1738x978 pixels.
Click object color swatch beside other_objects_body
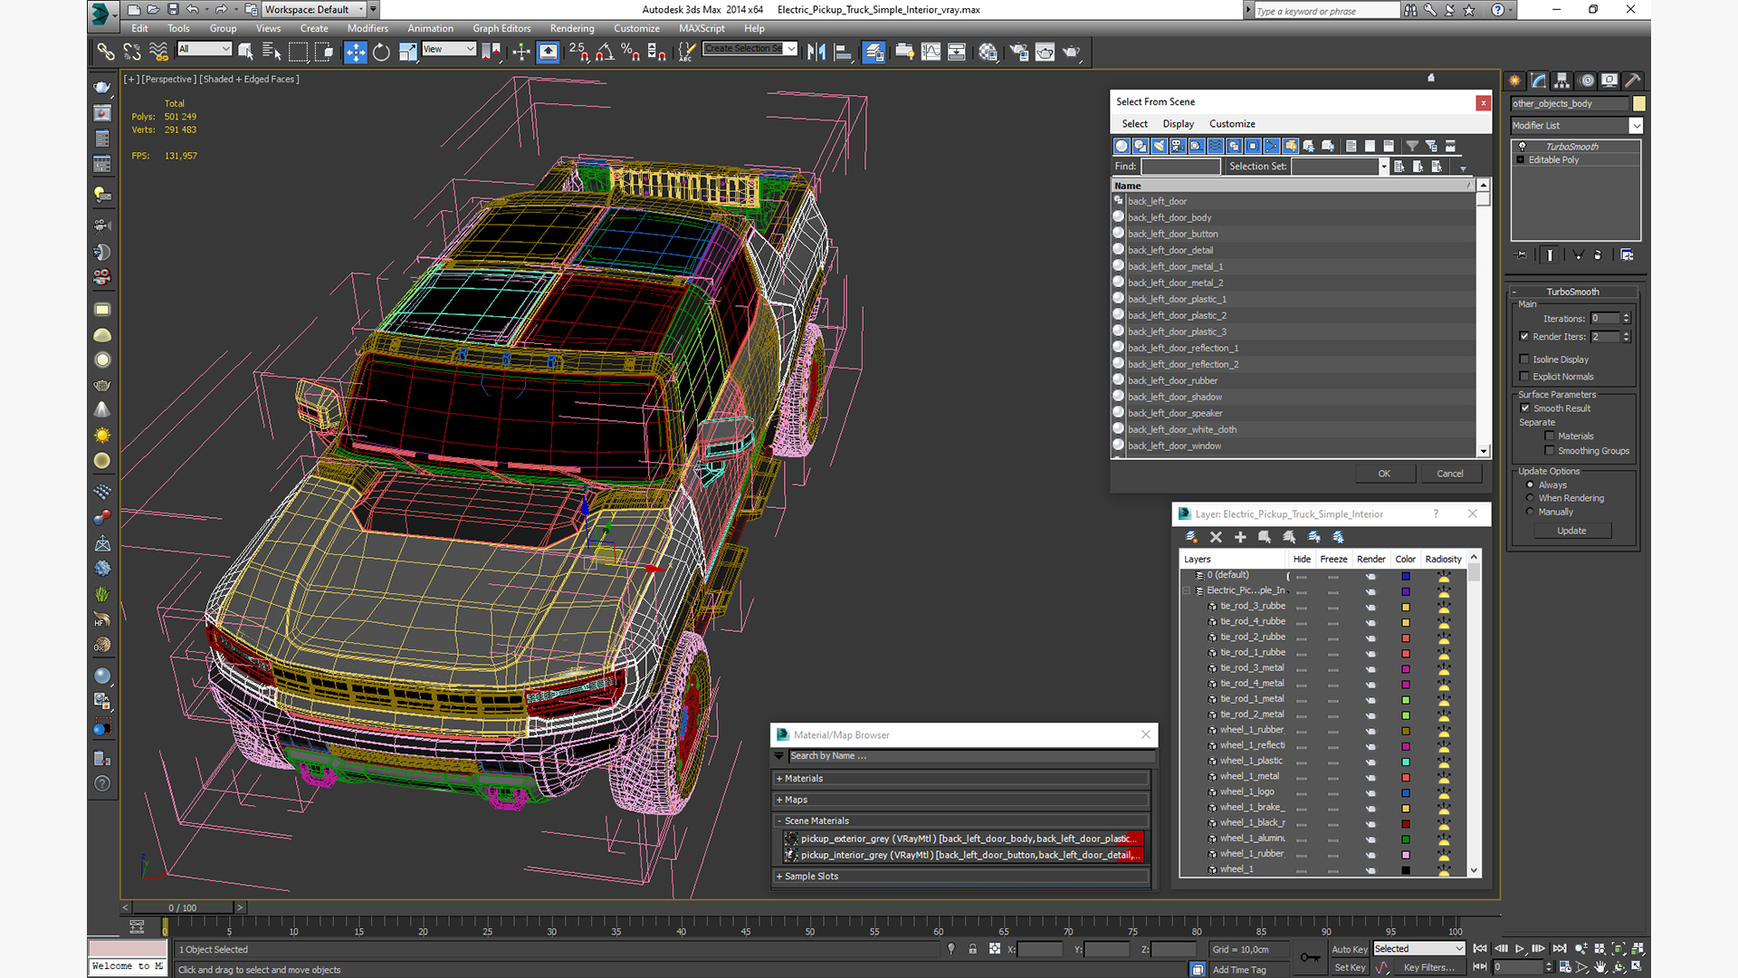[x=1638, y=104]
